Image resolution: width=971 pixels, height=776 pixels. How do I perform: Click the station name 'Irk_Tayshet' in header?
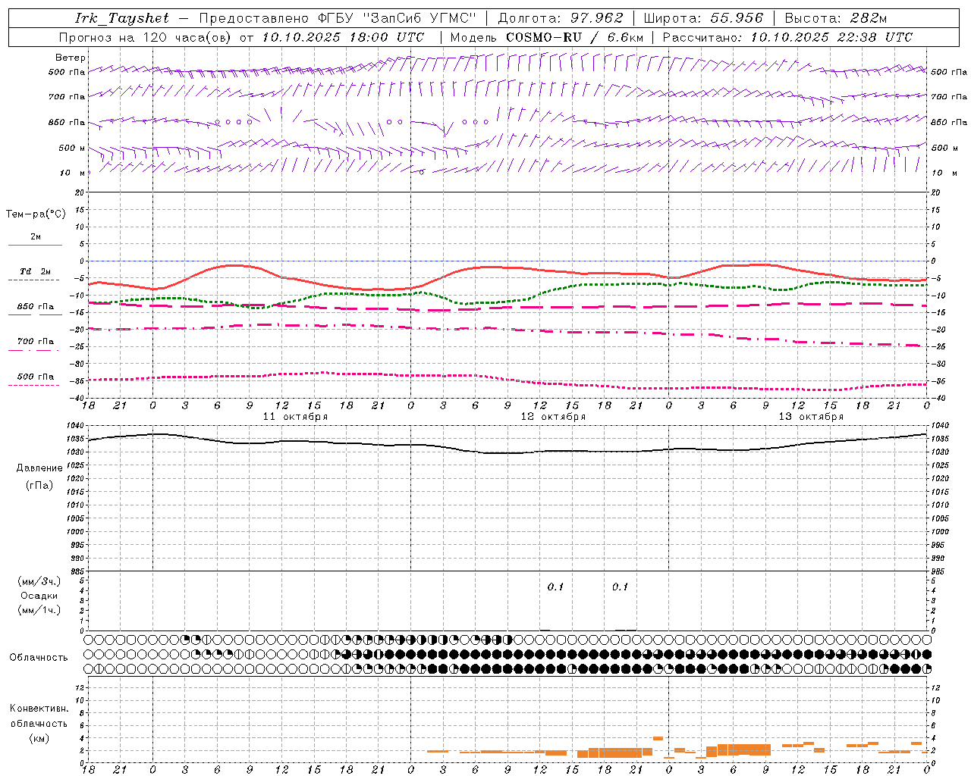pyautogui.click(x=122, y=18)
